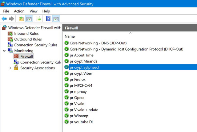Open the Help menu
Viewport: 197px width, 132px height.
(x=46, y=11)
